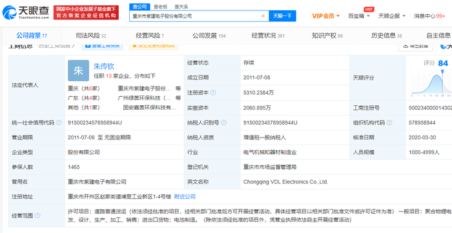The width and height of the screenshot is (452, 233).
Task: Click the 天眼一下 search button
Action: point(282,16)
